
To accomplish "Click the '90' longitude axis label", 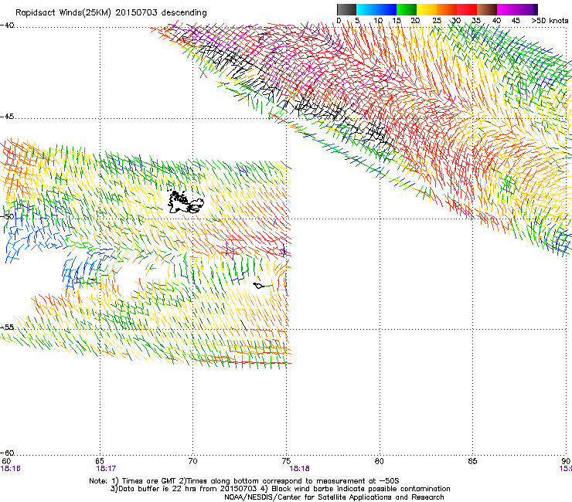I will 566,461.
